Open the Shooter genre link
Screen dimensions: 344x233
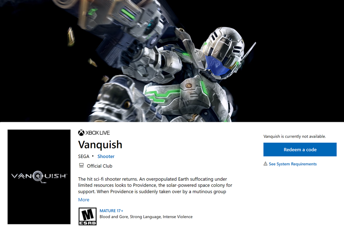(x=106, y=156)
